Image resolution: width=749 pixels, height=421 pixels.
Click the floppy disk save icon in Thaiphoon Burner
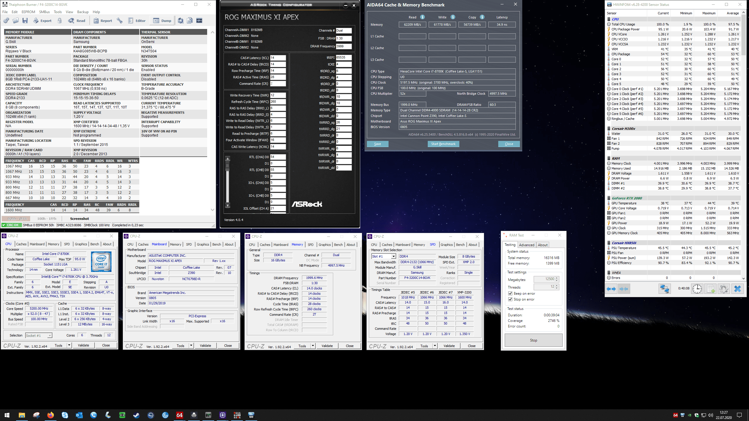pyautogui.click(x=25, y=20)
